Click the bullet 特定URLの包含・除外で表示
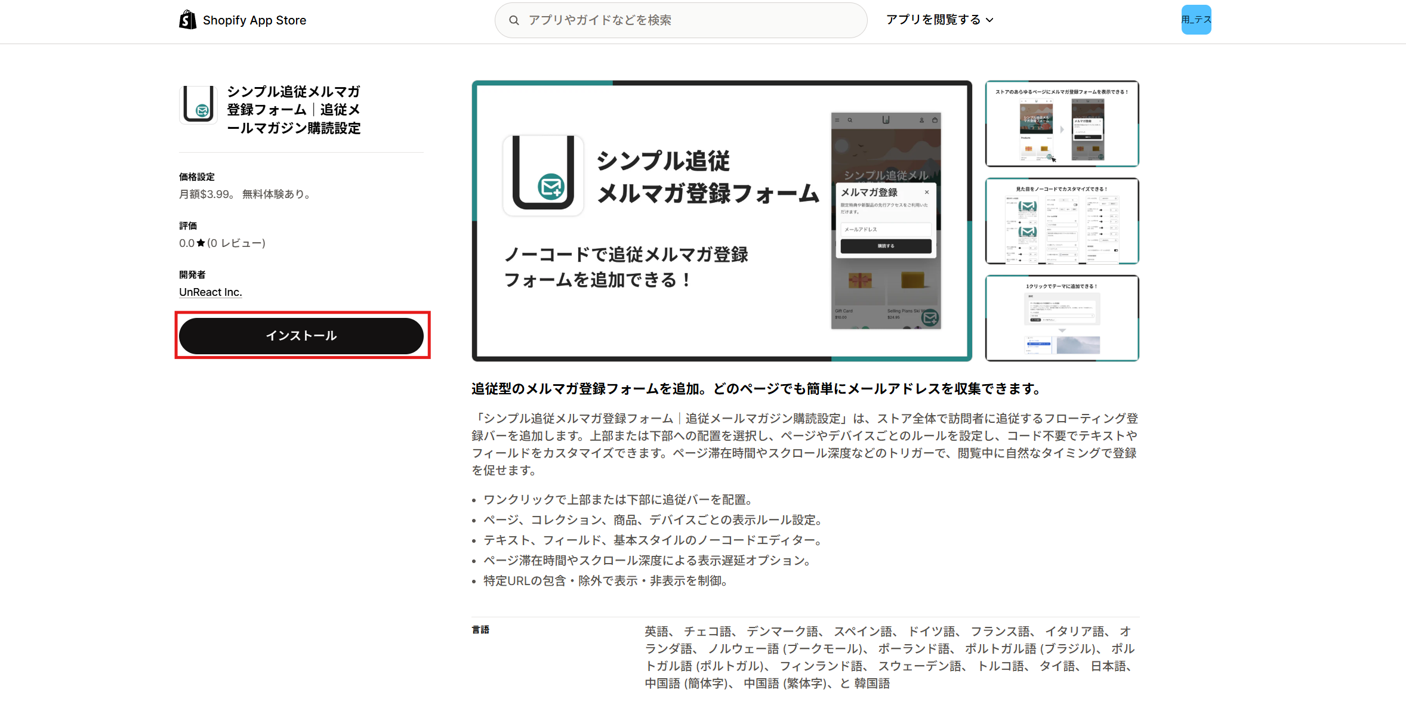Screen dimensions: 1406x705 tap(606, 581)
